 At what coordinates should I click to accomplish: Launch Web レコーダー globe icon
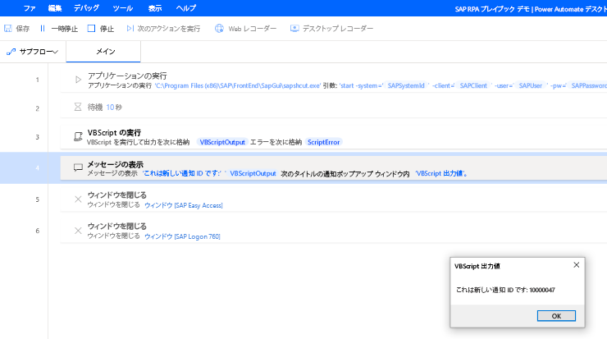point(219,28)
